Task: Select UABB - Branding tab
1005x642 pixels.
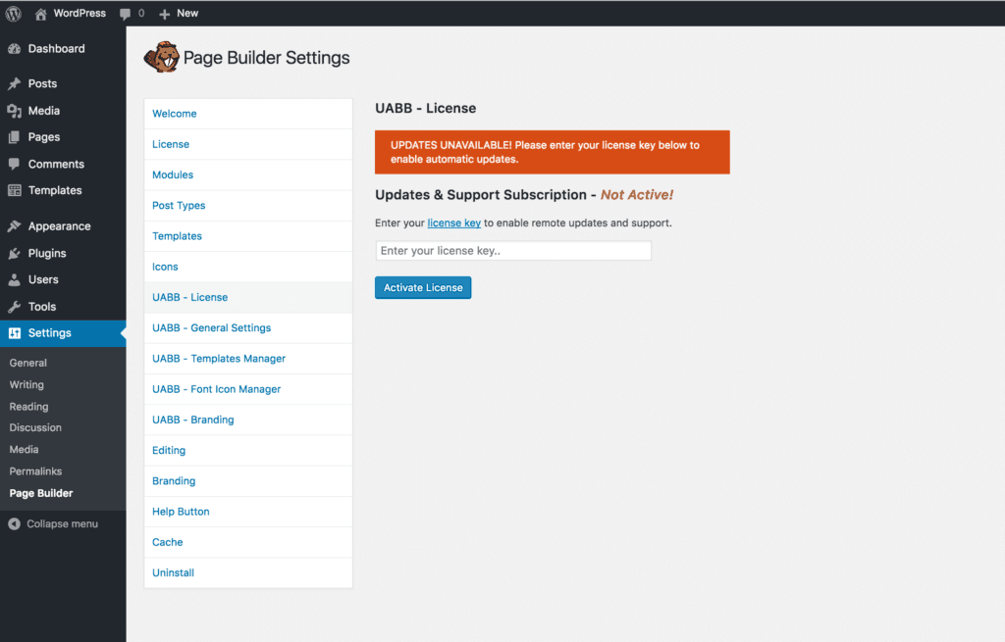Action: tap(193, 420)
